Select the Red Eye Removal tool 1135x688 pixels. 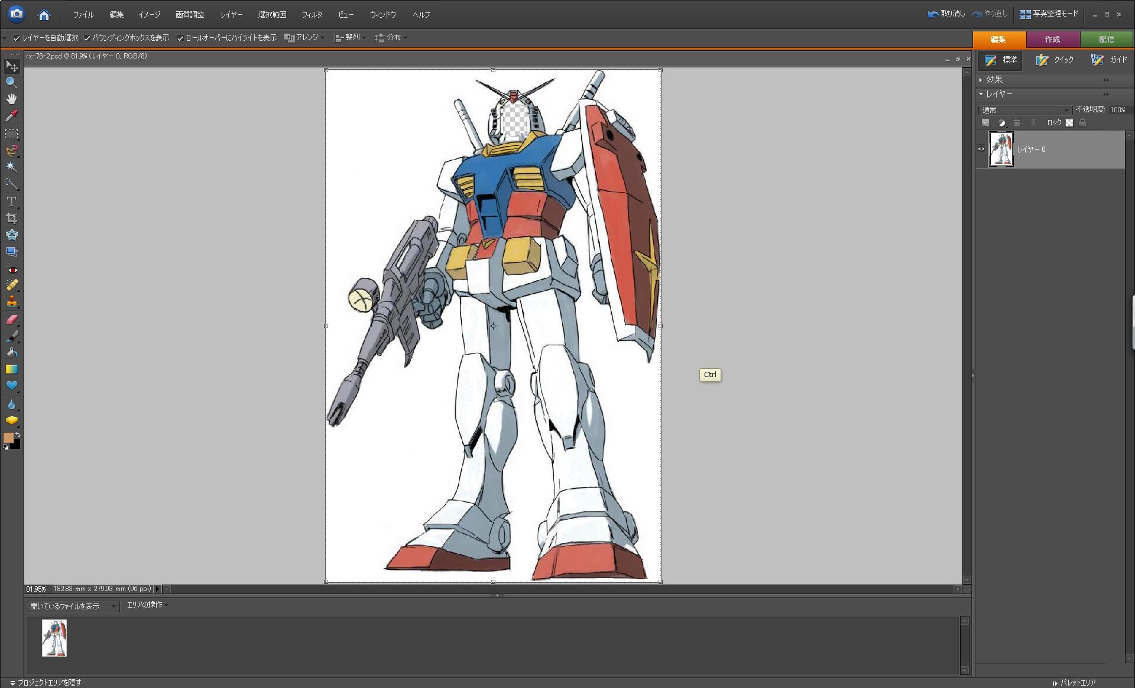tap(11, 269)
